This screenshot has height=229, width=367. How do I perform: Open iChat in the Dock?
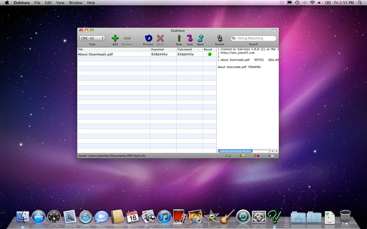pyautogui.click(x=101, y=217)
